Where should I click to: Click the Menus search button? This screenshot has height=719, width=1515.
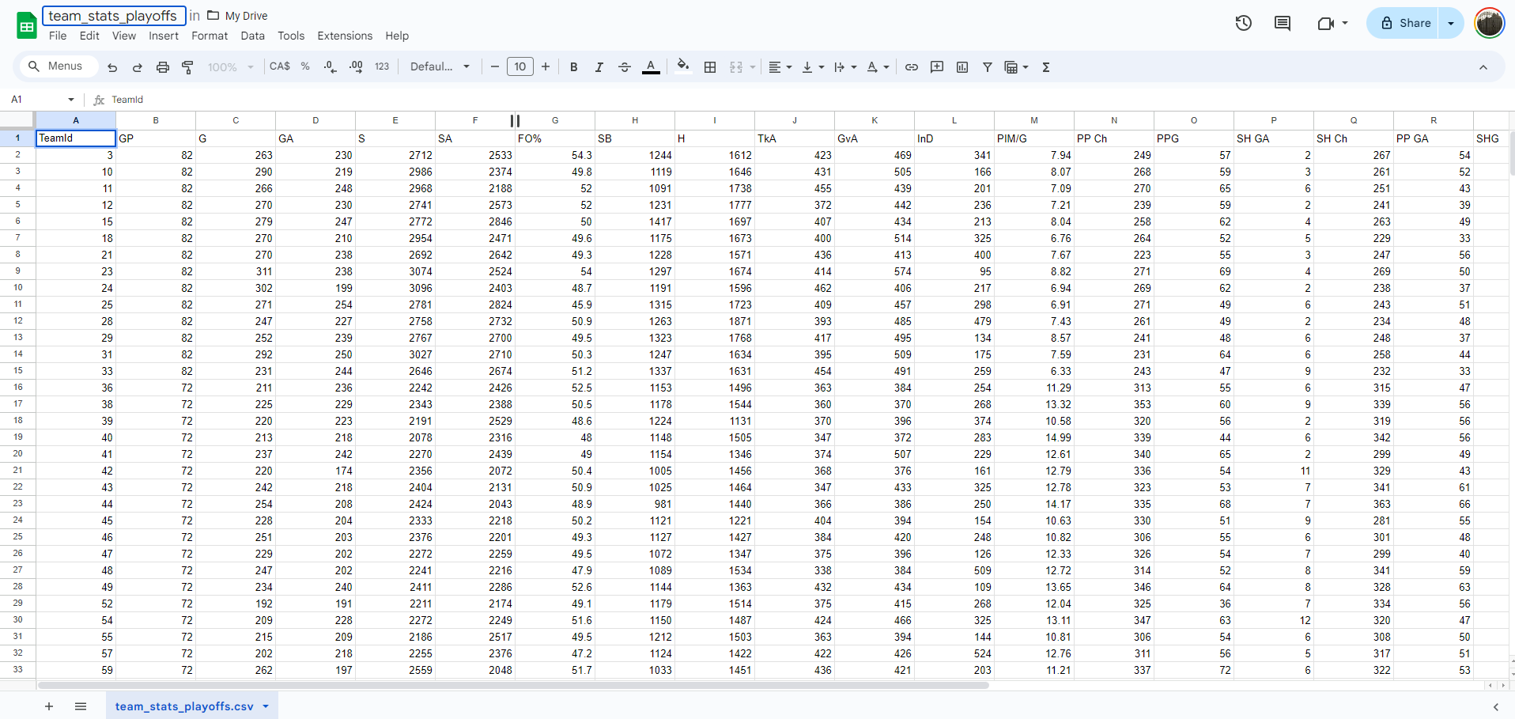(x=55, y=66)
